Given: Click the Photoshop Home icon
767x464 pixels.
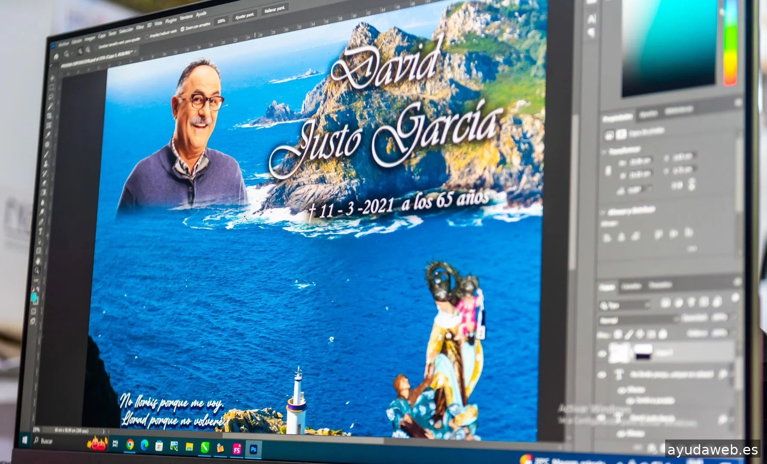Looking at the screenshot, I should pyautogui.click(x=56, y=56).
